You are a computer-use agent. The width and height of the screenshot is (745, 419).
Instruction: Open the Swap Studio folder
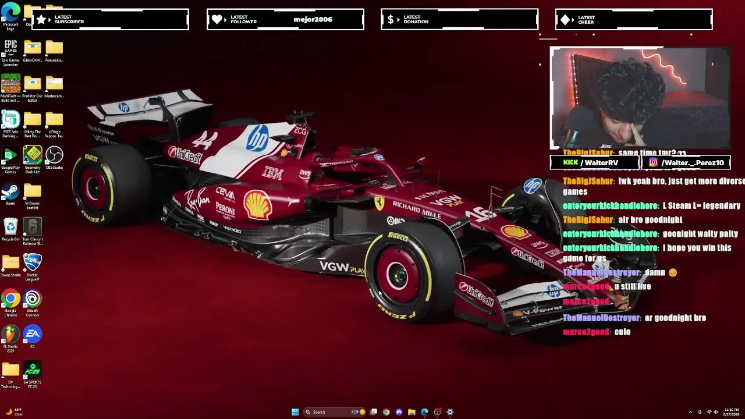click(x=10, y=266)
